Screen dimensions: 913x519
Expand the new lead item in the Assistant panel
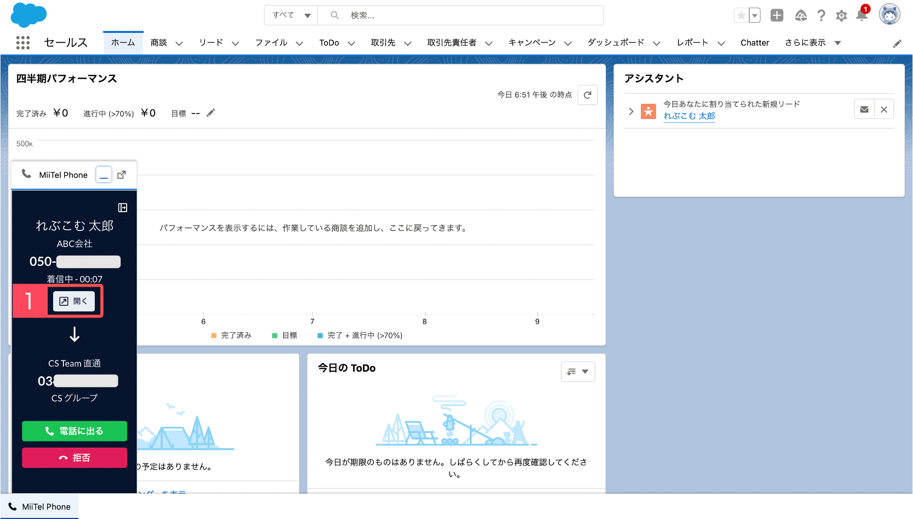point(631,111)
